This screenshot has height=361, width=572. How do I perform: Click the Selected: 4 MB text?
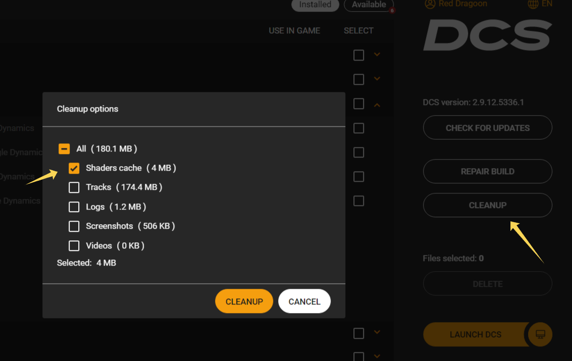pos(86,263)
